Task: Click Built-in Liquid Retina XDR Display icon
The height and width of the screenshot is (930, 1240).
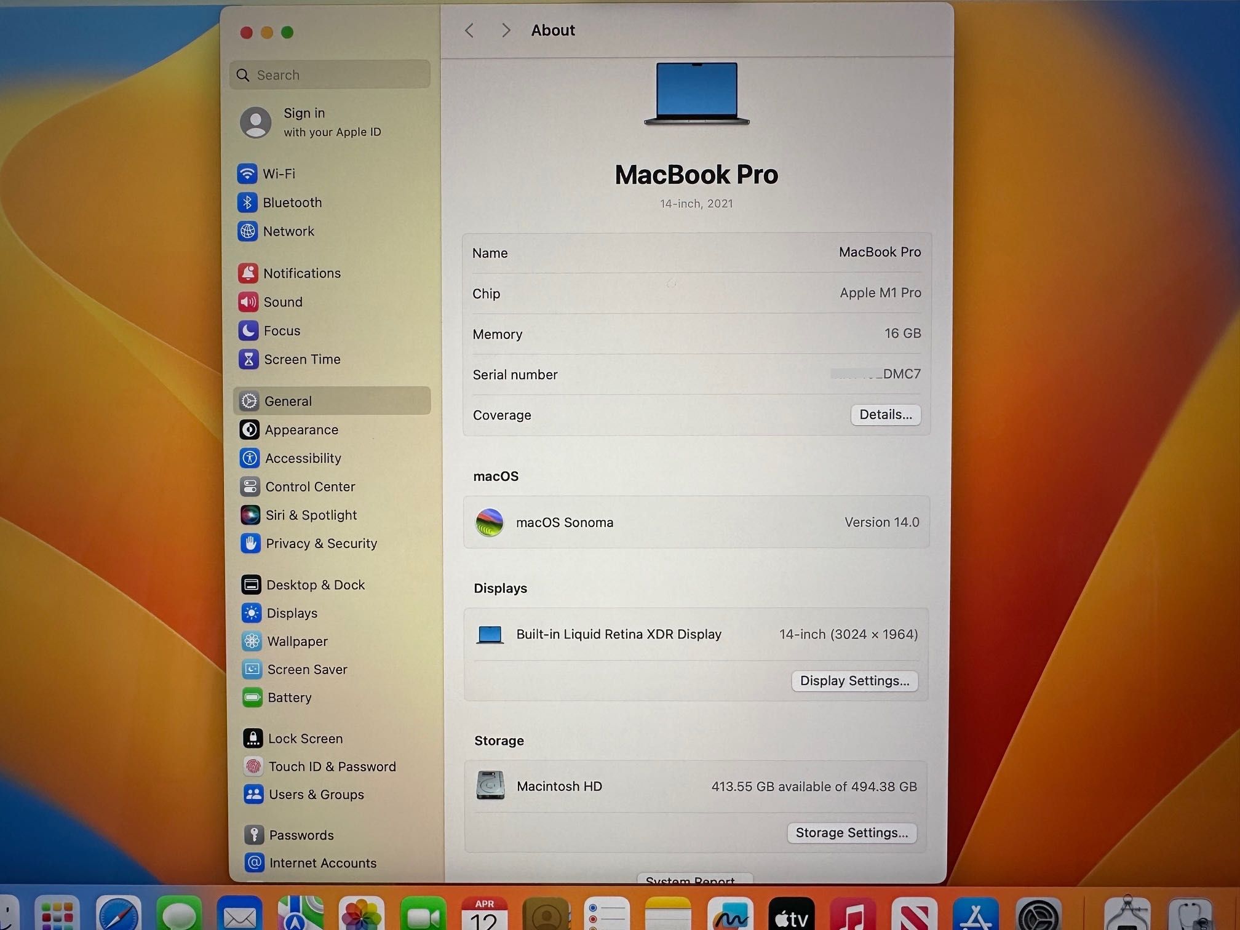Action: point(490,634)
